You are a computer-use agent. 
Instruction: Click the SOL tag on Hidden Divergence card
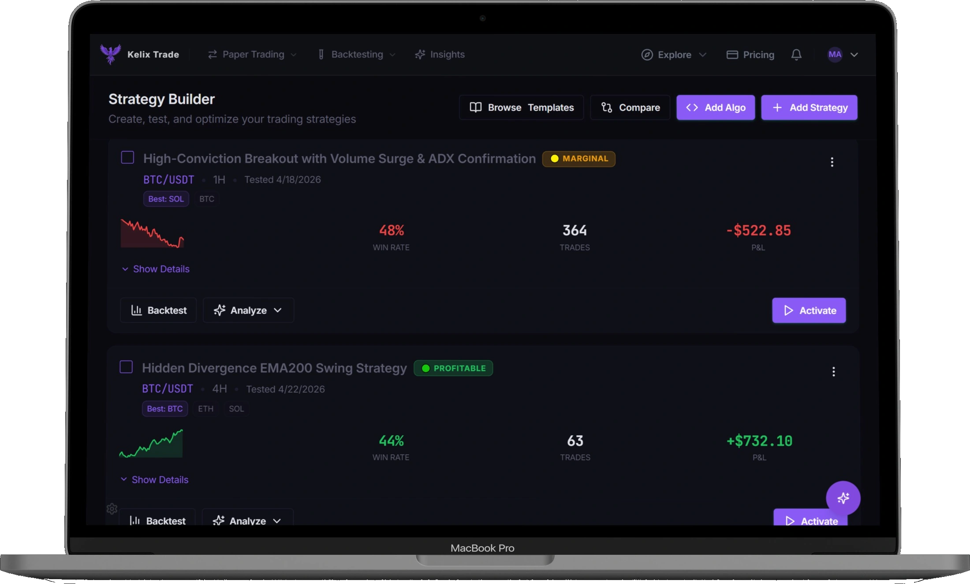point(236,409)
